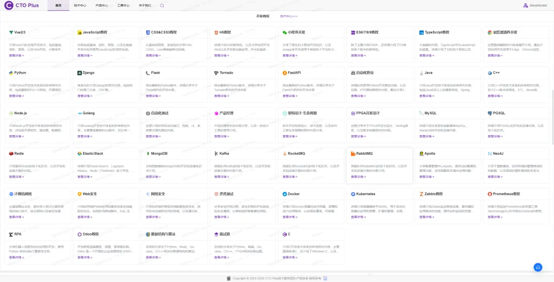554x282 pixels.
Task: Open the 关于我们 menu
Action: point(145,6)
